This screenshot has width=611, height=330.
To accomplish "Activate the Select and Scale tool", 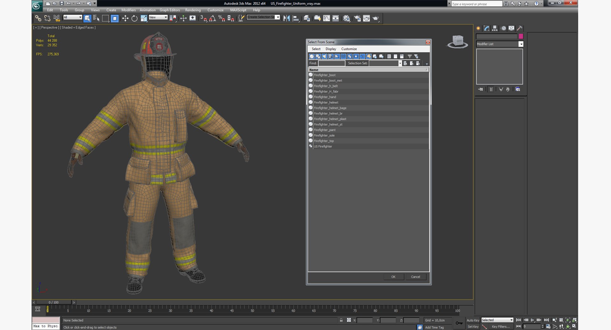I will pos(144,18).
